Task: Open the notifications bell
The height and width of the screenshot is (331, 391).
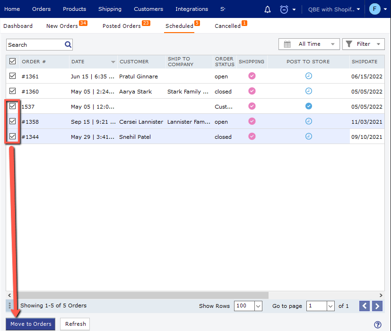Action: (x=267, y=9)
